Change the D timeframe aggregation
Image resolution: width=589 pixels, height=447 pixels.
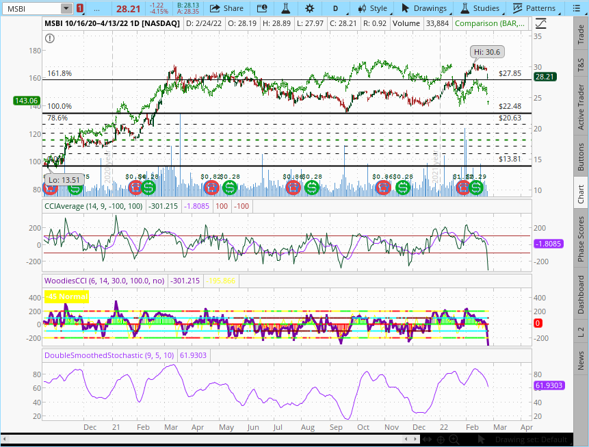coord(335,8)
